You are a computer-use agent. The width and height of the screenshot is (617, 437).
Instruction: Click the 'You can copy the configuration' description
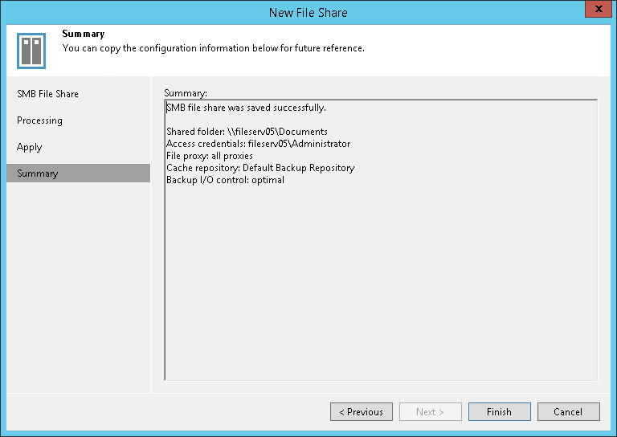[213, 48]
